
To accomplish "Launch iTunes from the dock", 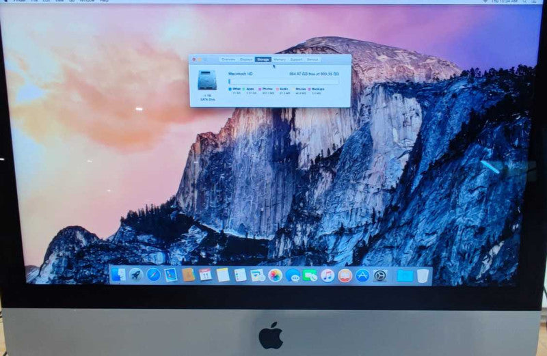I will 328,275.
